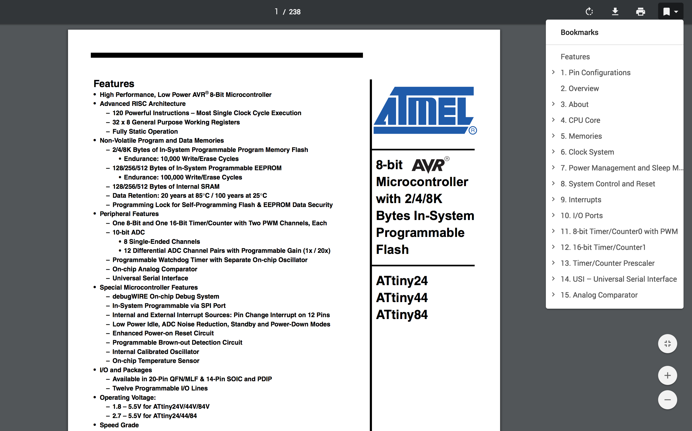Rotate the PDF page clockwise

click(x=589, y=12)
